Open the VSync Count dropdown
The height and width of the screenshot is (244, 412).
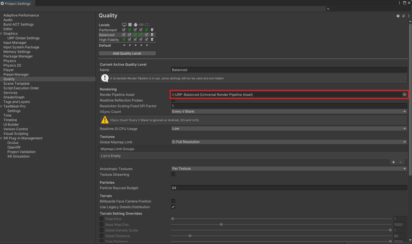tap(289, 111)
